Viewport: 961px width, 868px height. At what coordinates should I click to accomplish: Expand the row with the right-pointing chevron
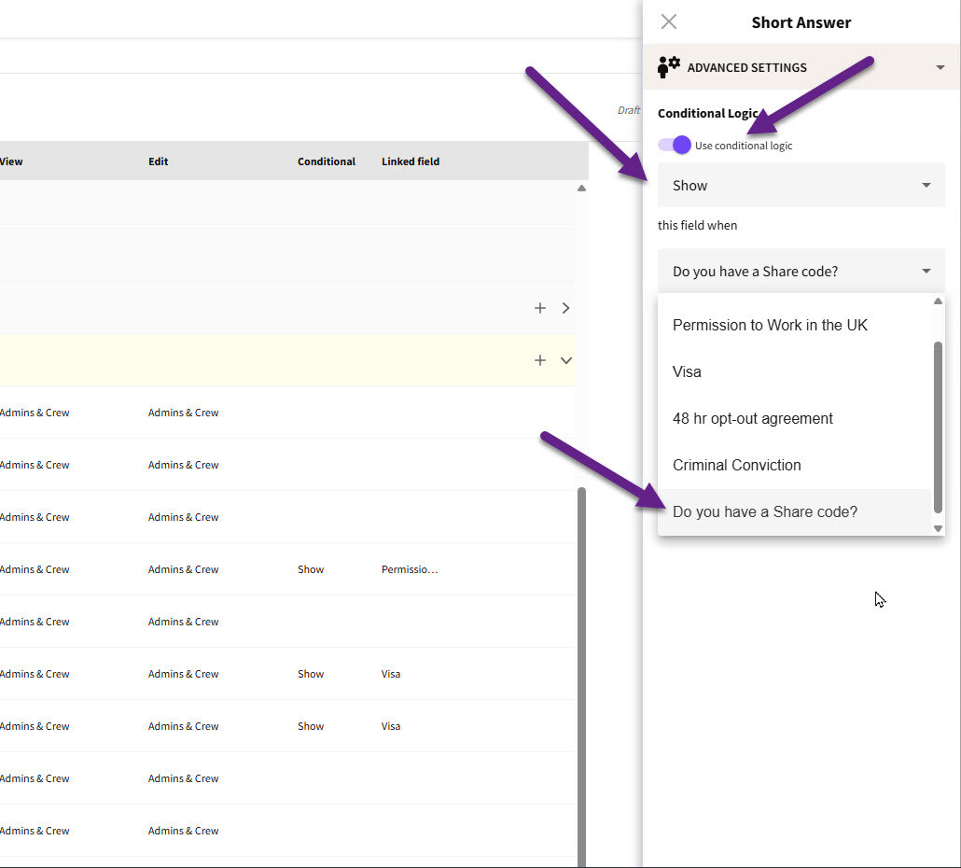[x=565, y=308]
